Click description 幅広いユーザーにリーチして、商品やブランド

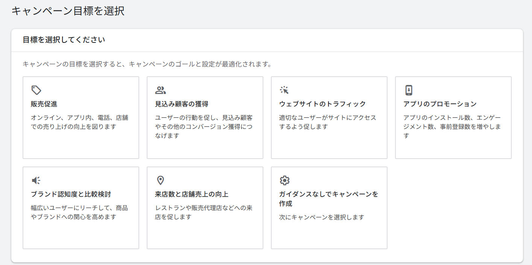coord(79,212)
